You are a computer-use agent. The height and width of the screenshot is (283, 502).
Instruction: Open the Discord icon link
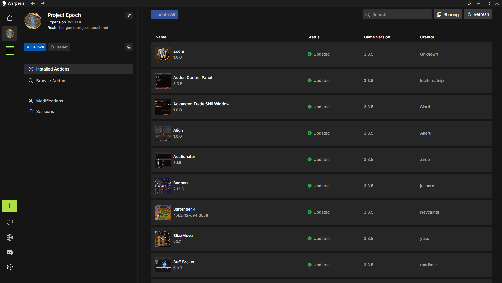click(x=10, y=252)
